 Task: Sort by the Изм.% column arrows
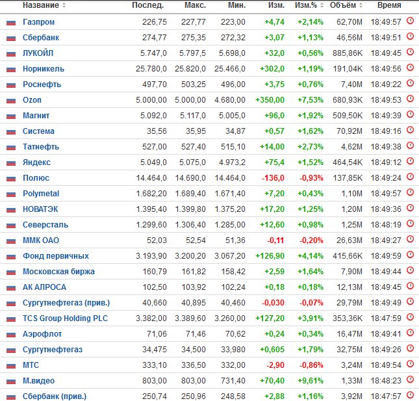pyautogui.click(x=322, y=5)
